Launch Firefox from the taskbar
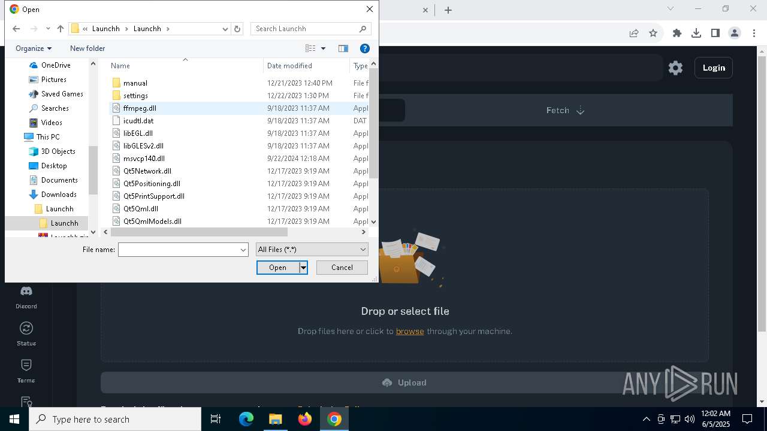767x431 pixels. pyautogui.click(x=305, y=419)
